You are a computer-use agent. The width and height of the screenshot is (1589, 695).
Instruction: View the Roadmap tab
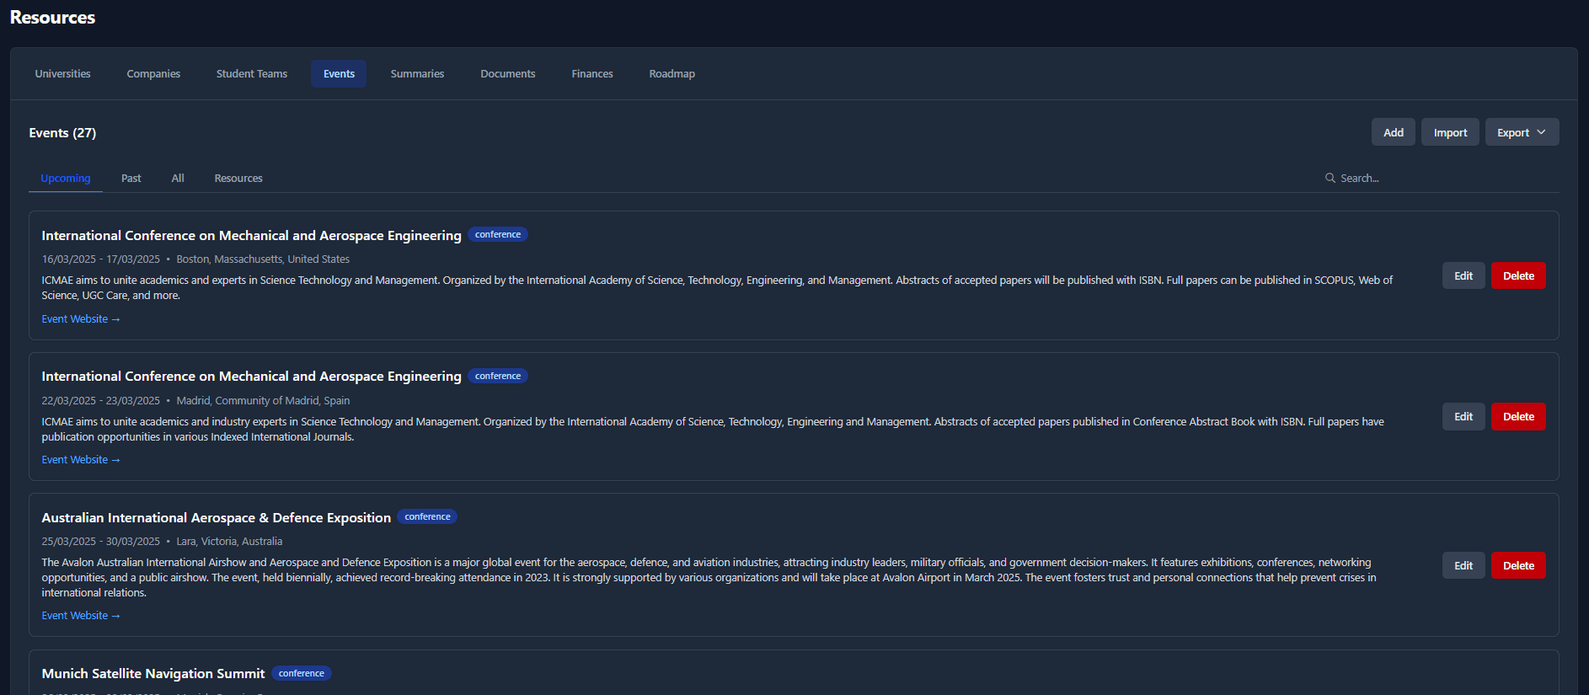(671, 74)
